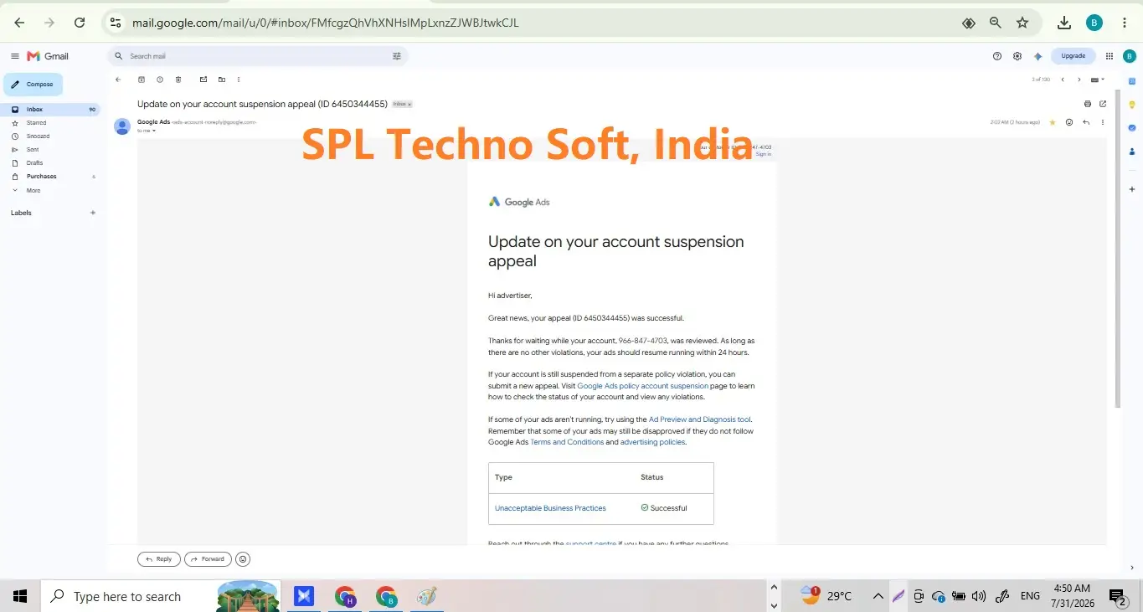This screenshot has height=612, width=1143.
Task: Go to the older conversation arrow
Action: [1079, 80]
